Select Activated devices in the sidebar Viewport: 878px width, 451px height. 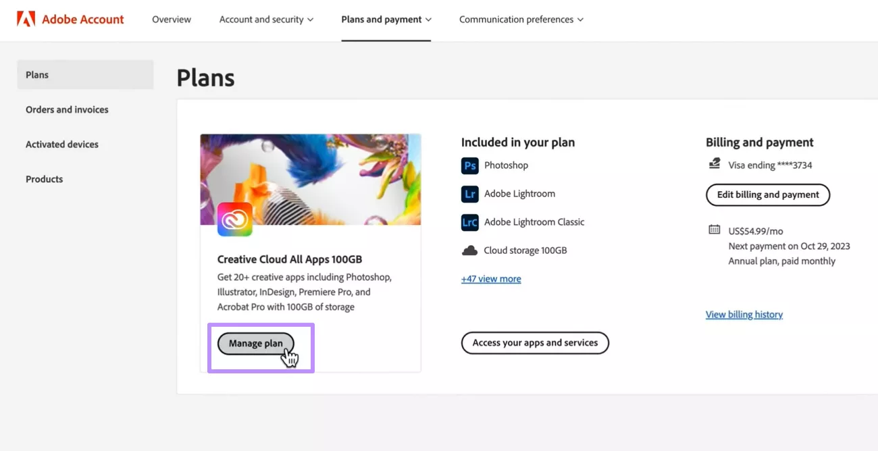coord(61,144)
